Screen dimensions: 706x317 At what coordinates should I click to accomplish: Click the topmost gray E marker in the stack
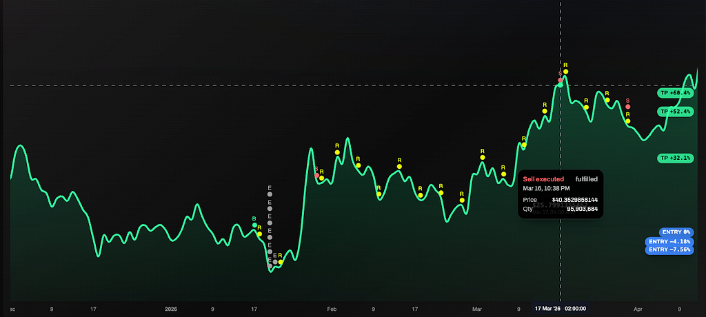coord(270,194)
